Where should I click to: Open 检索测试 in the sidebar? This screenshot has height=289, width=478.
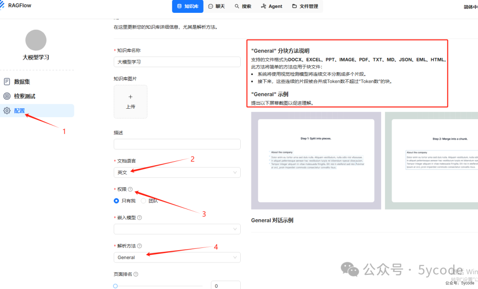pos(37,96)
